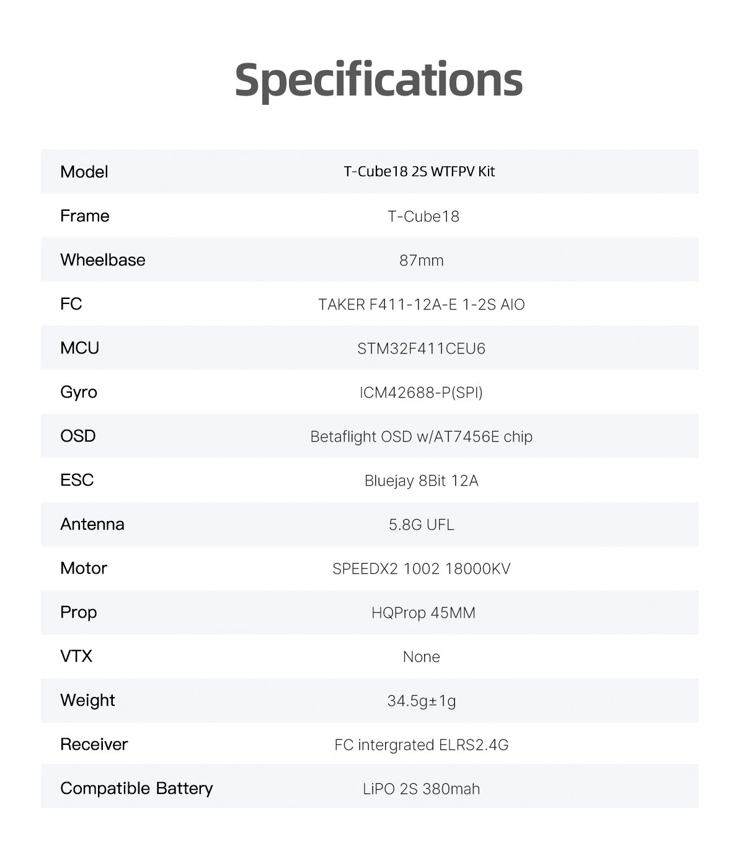The height and width of the screenshot is (864, 744).
Task: Click the VTX row label
Action: pyautogui.click(x=76, y=656)
